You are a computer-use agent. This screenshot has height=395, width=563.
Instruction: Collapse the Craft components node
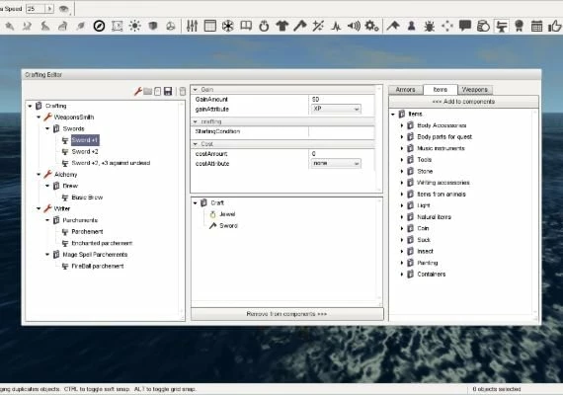click(196, 202)
